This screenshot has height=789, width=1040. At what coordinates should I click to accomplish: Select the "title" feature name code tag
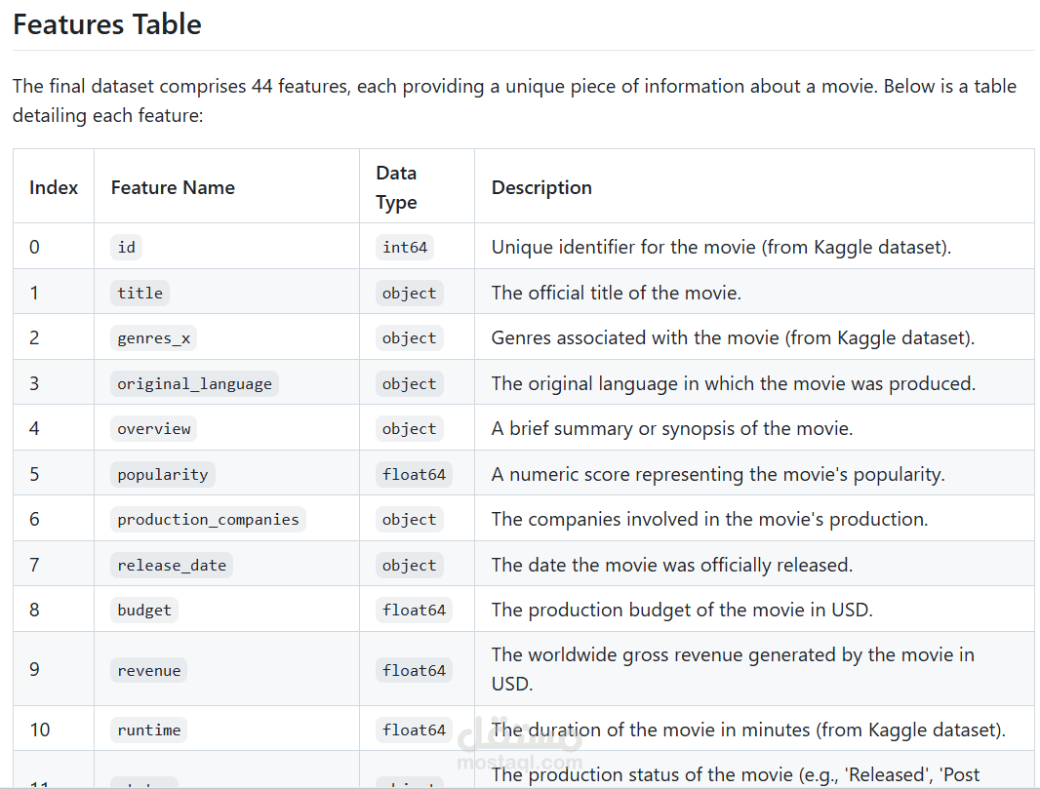click(x=140, y=293)
